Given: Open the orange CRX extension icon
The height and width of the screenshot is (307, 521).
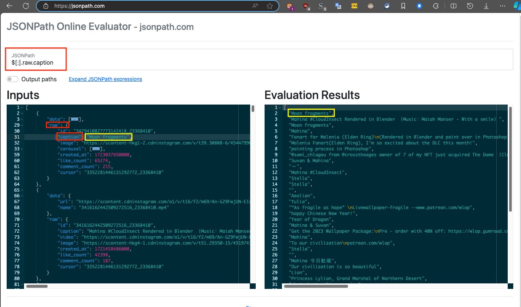Looking at the screenshot, I should (x=354, y=6).
